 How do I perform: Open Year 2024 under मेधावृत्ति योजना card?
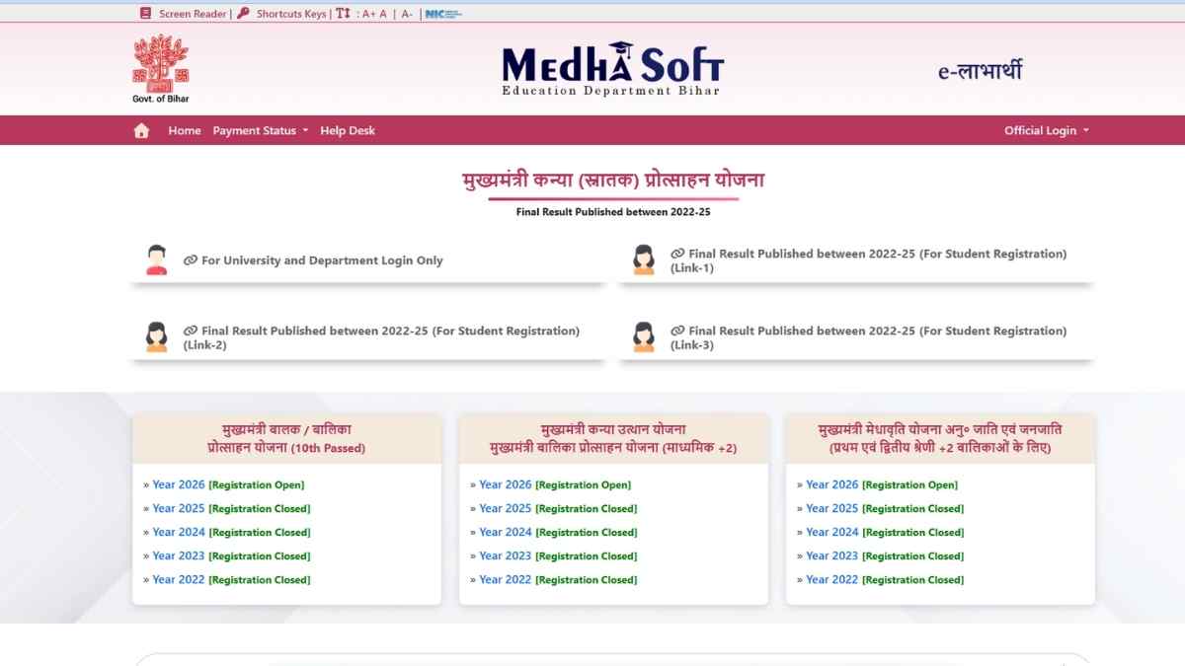coord(832,532)
